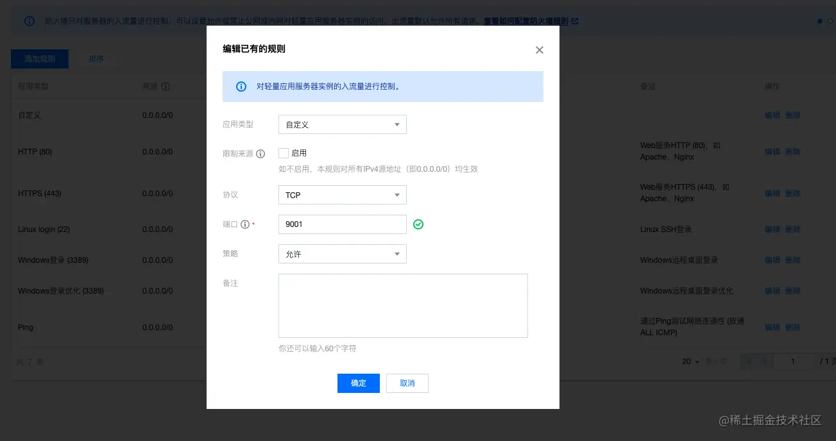Click the Linux login (22) cell
This screenshot has height=441, width=836.
click(x=44, y=229)
